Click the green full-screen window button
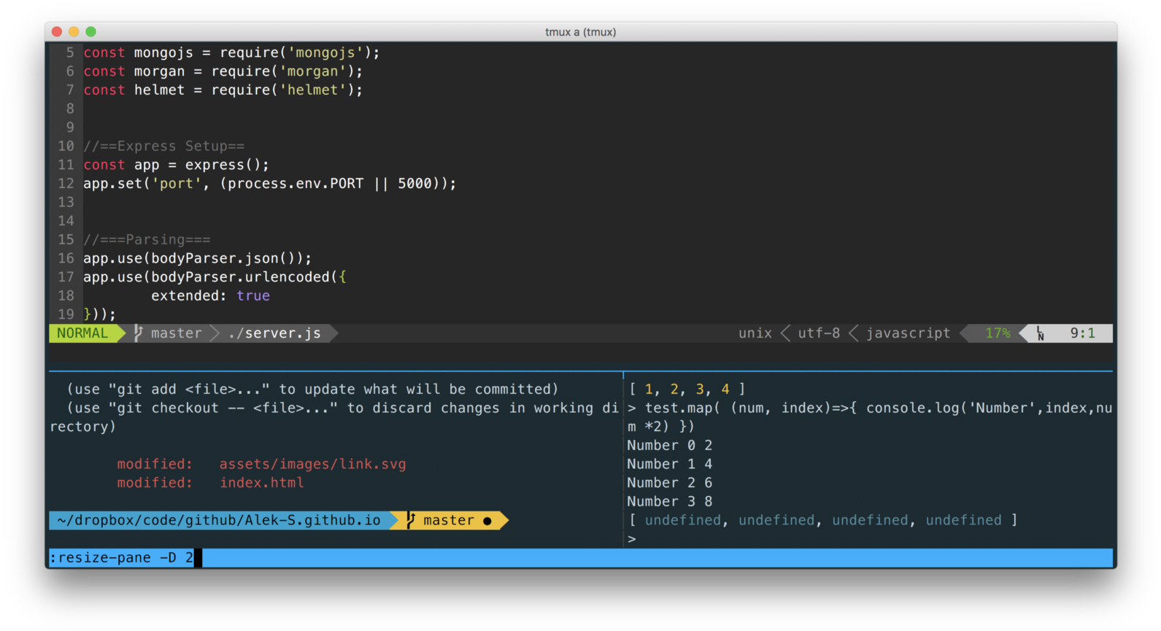This screenshot has height=631, width=1161. [91, 31]
